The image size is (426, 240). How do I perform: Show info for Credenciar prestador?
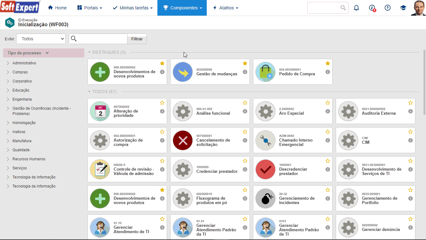[x=245, y=169]
